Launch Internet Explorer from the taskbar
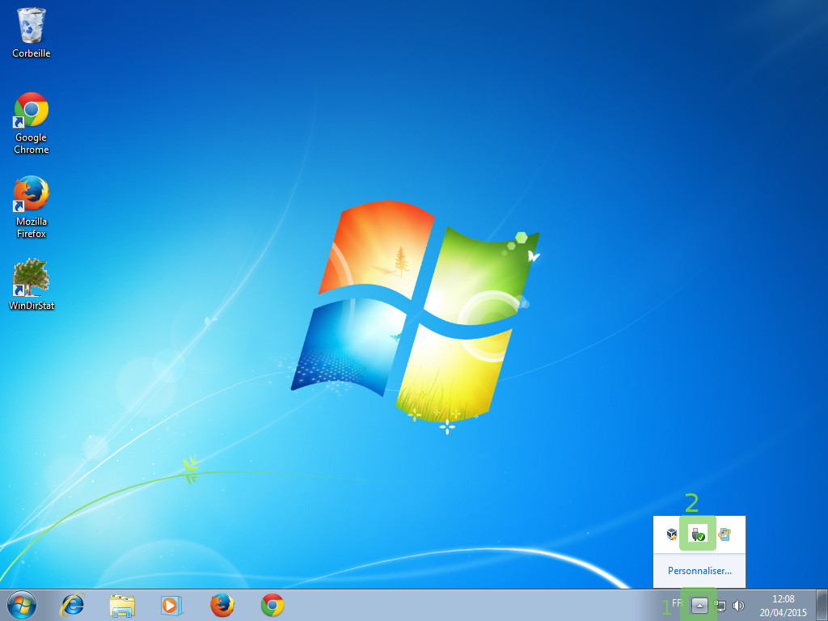828x621 pixels. coord(74,605)
